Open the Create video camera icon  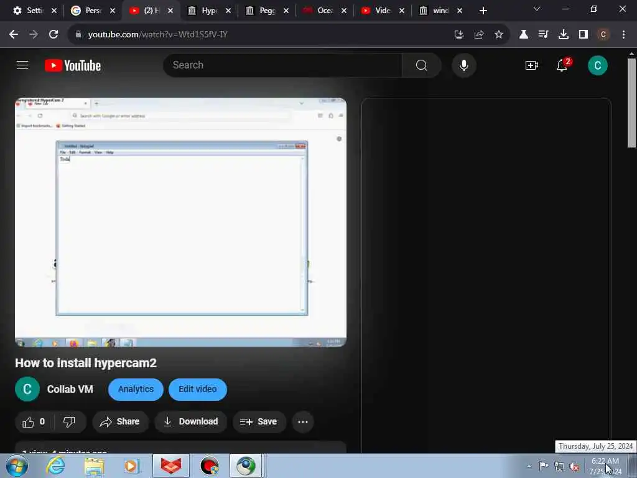pyautogui.click(x=531, y=65)
